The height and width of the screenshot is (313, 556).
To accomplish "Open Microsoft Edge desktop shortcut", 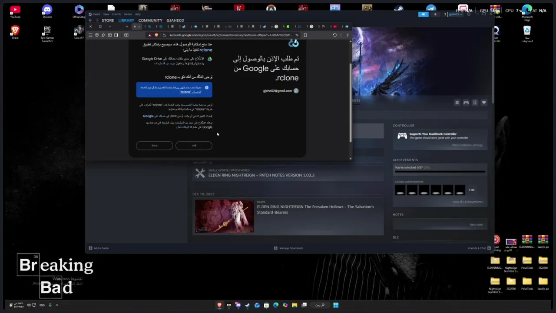I will point(527,12).
